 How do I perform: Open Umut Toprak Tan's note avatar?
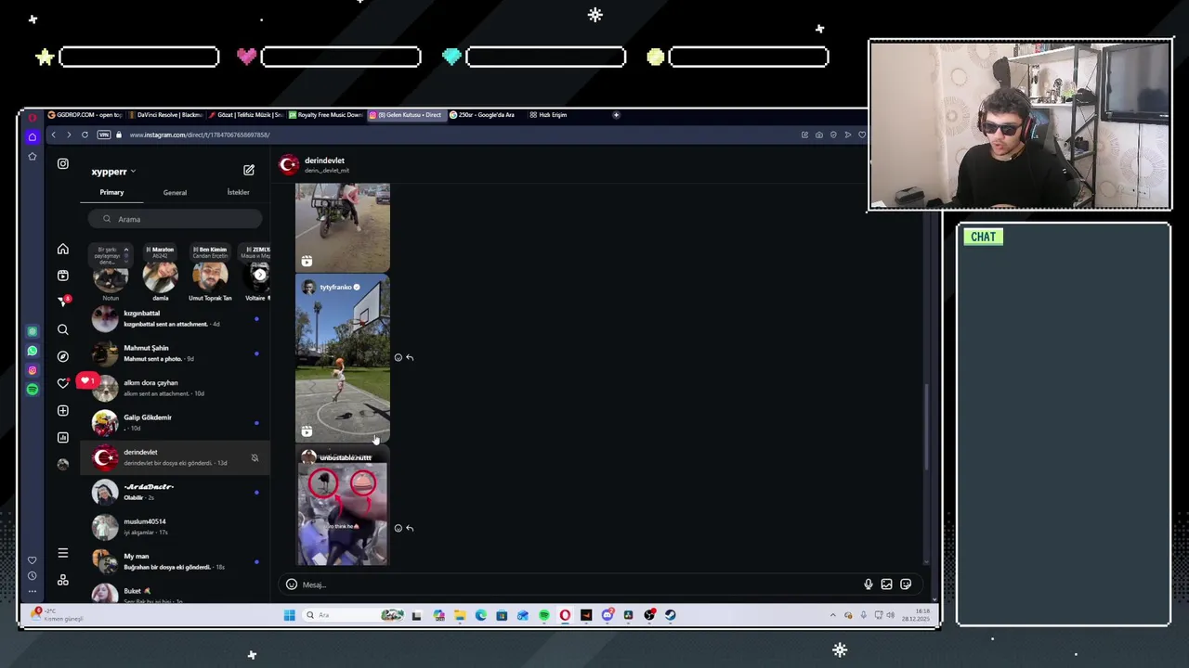point(210,276)
